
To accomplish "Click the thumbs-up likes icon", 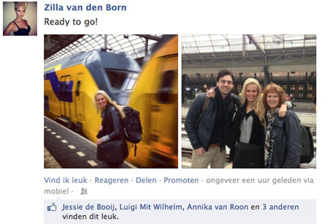I will click(52, 207).
